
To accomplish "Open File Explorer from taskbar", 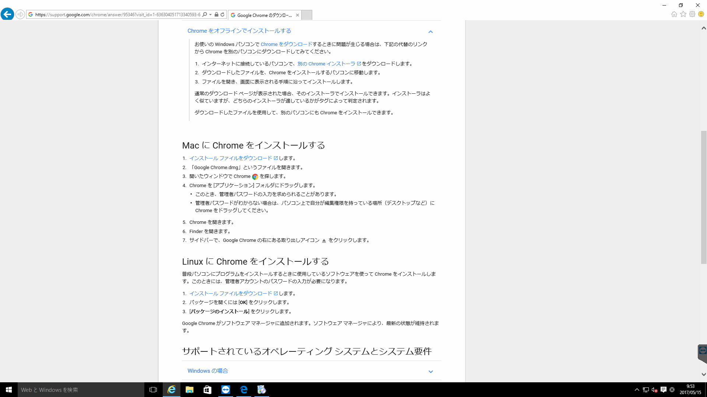I will pos(190,390).
